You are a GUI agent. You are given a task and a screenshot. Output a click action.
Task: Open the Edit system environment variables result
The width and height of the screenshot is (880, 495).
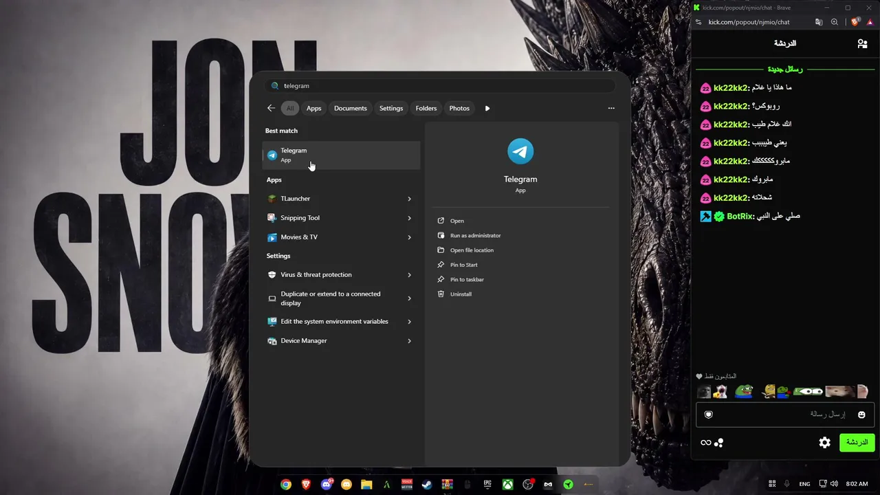pyautogui.click(x=334, y=322)
